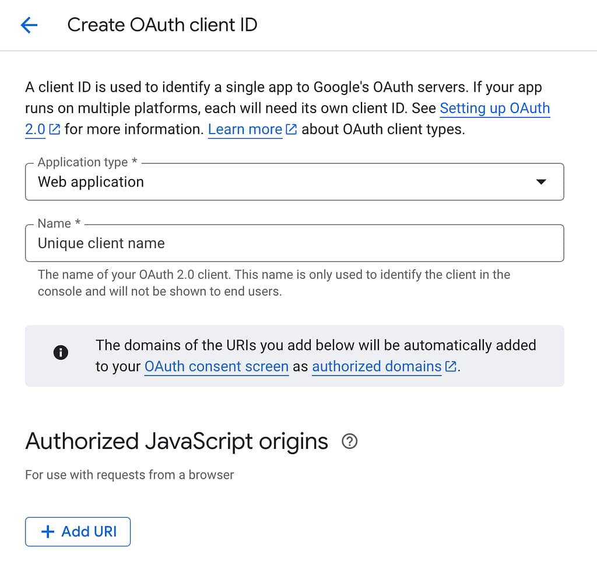Click the "authorized domains" link
The height and width of the screenshot is (572, 597).
[x=376, y=366]
